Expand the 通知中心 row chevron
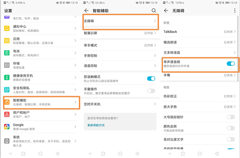This screenshot has height=158, width=240. 75,28
